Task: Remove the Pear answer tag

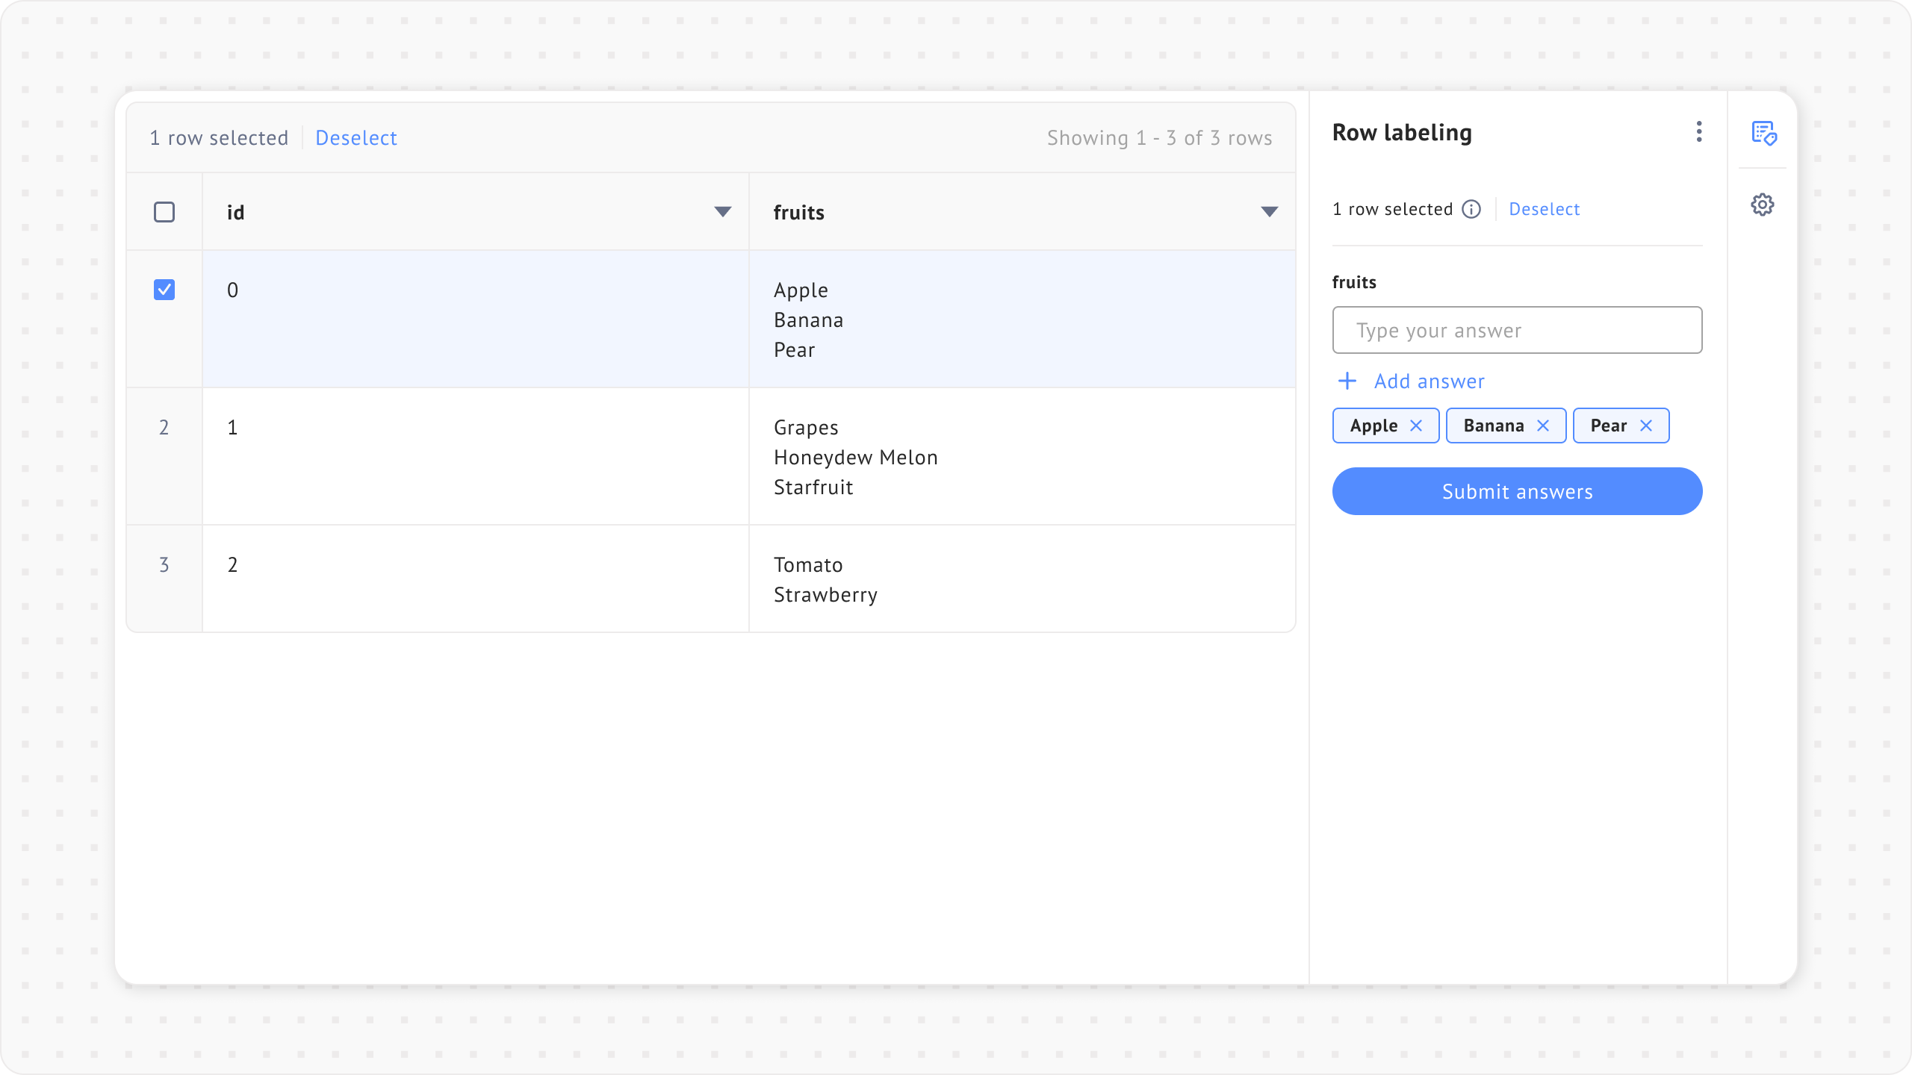Action: pos(1646,426)
